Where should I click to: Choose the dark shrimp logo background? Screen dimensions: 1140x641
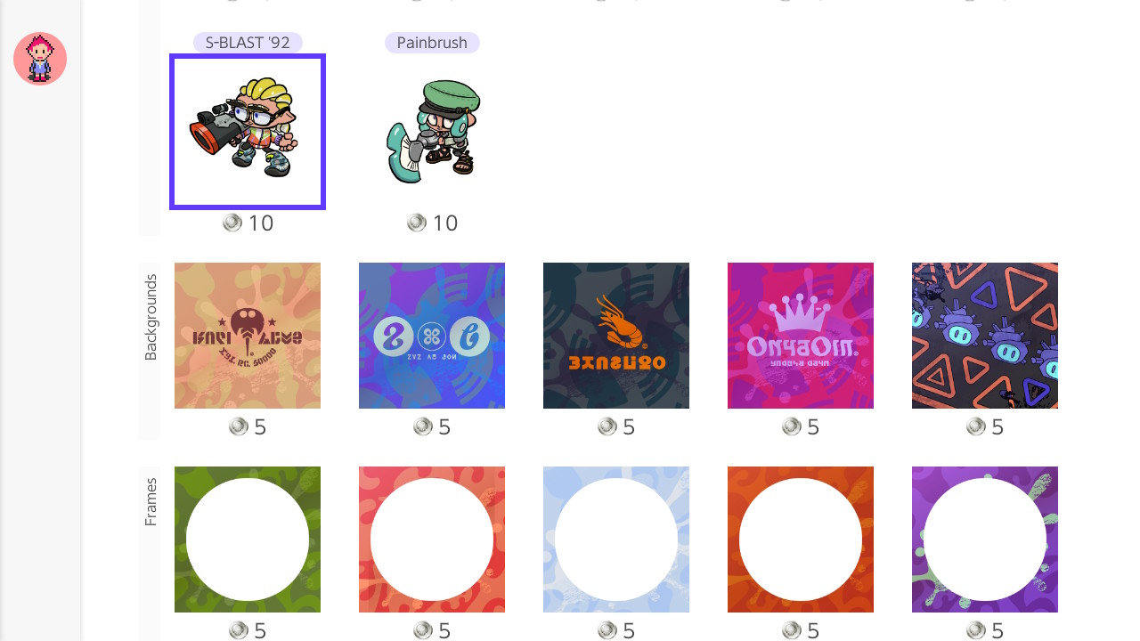tap(616, 336)
